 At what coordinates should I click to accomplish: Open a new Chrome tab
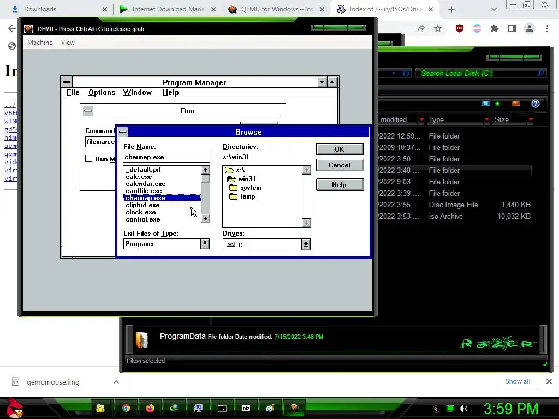coord(451,9)
